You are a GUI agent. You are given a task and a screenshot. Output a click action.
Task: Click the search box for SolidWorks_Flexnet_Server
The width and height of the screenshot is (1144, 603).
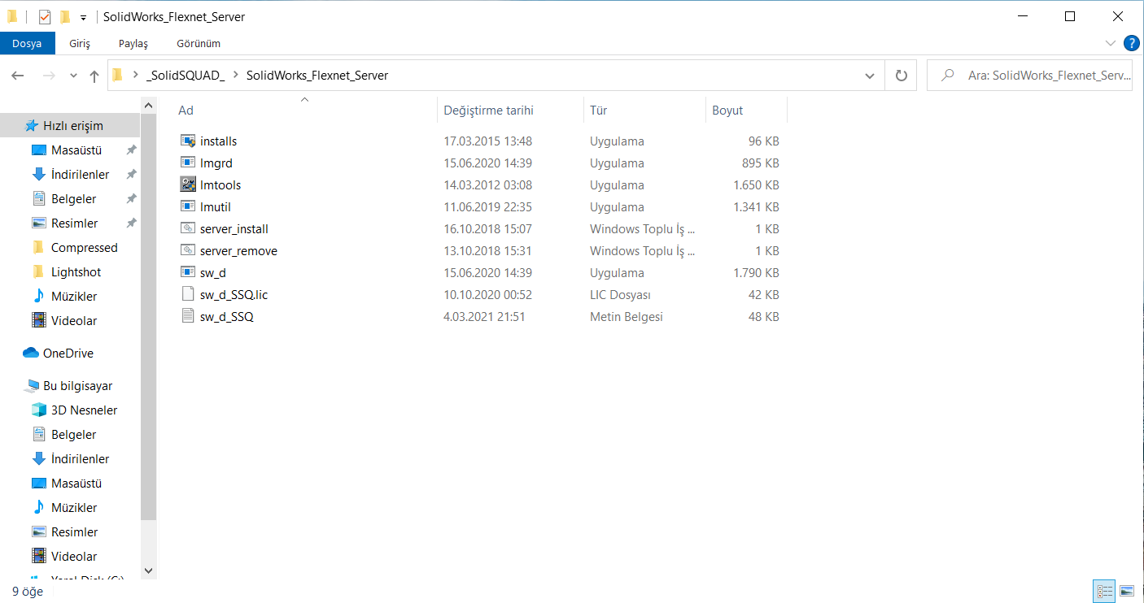click(x=1029, y=76)
